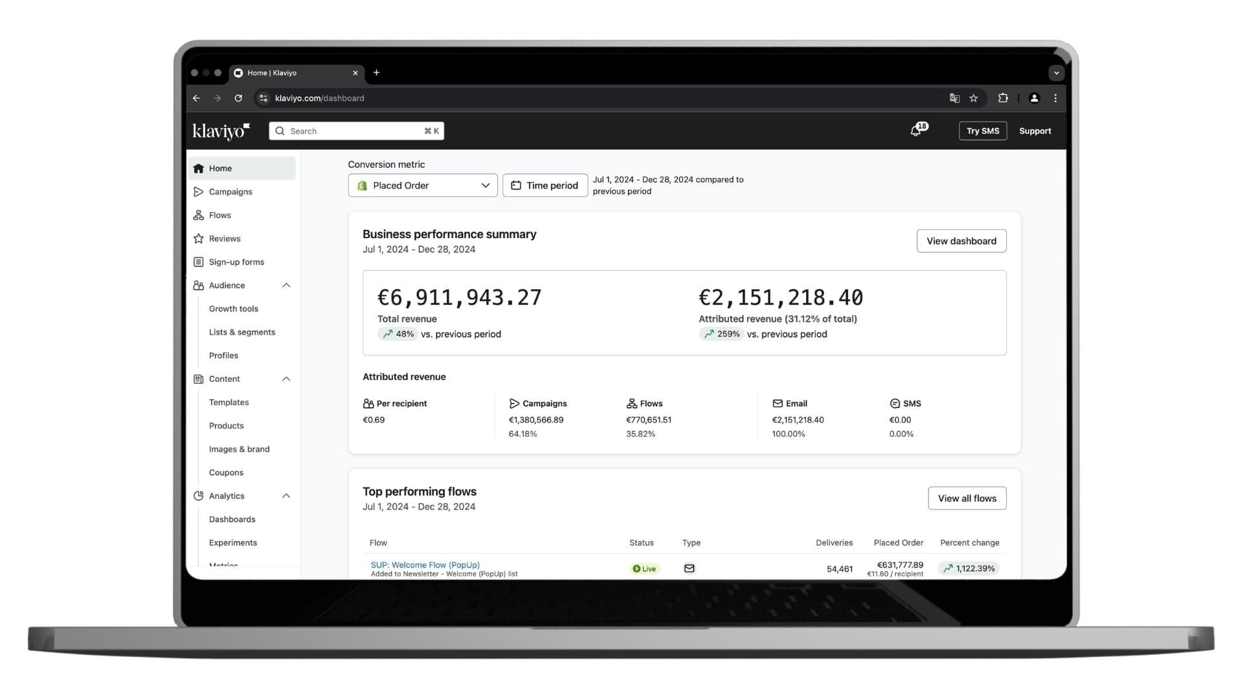Click the Placed Order column header
The height and width of the screenshot is (699, 1243).
point(899,542)
